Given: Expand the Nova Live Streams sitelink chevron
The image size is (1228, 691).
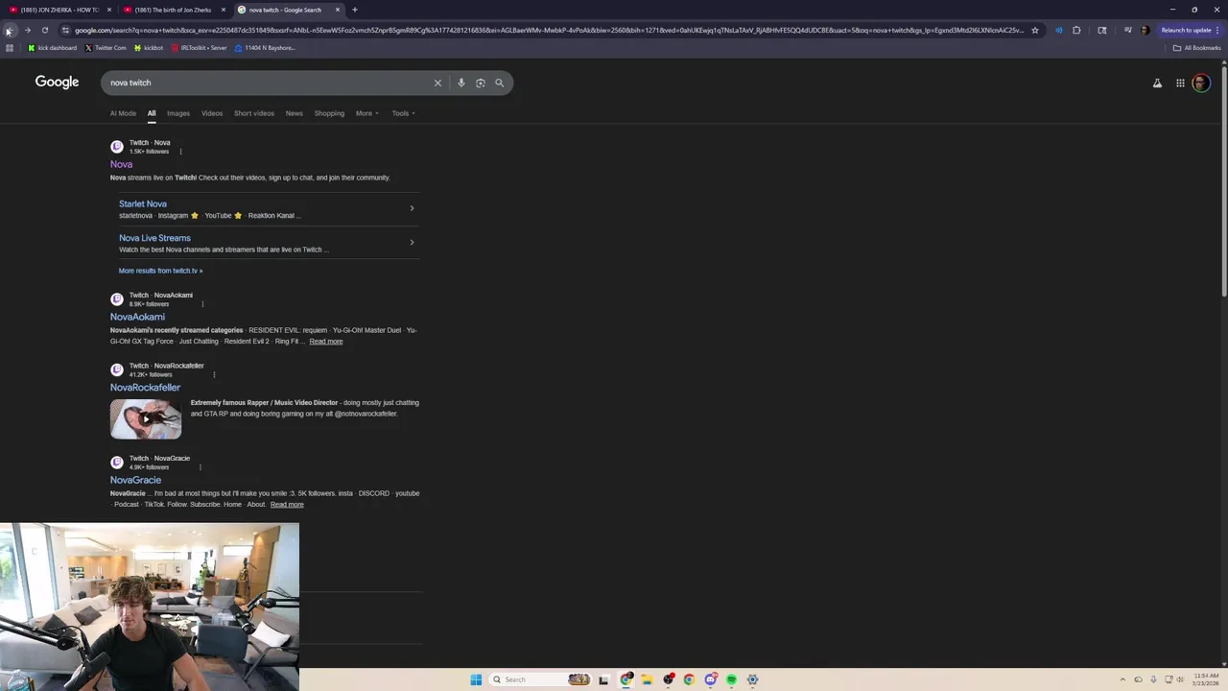Looking at the screenshot, I should [x=412, y=242].
